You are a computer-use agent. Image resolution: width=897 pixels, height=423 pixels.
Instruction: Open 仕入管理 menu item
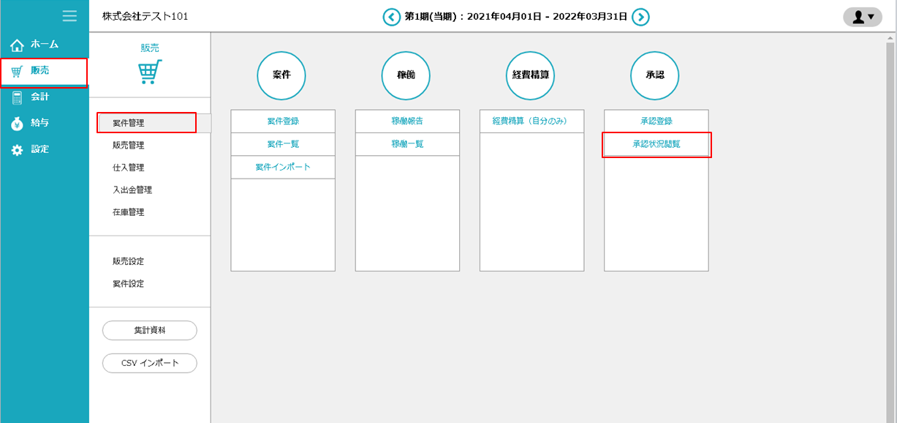point(128,168)
